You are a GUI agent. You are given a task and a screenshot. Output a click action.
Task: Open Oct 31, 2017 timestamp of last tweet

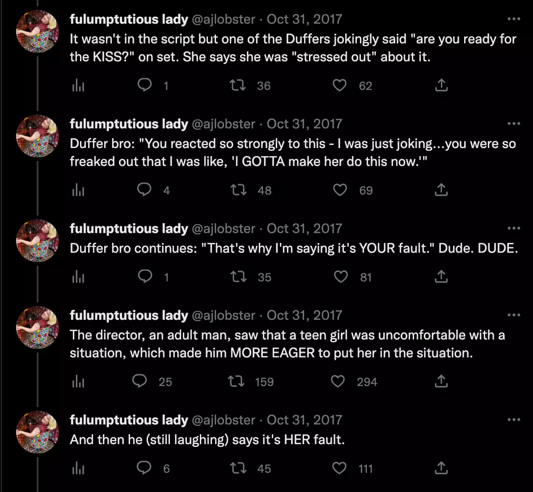coord(304,420)
